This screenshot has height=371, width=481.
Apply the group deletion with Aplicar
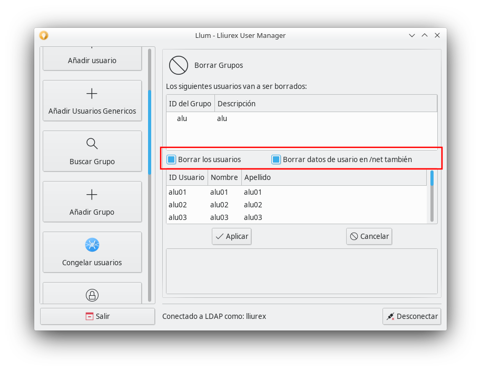point(231,236)
